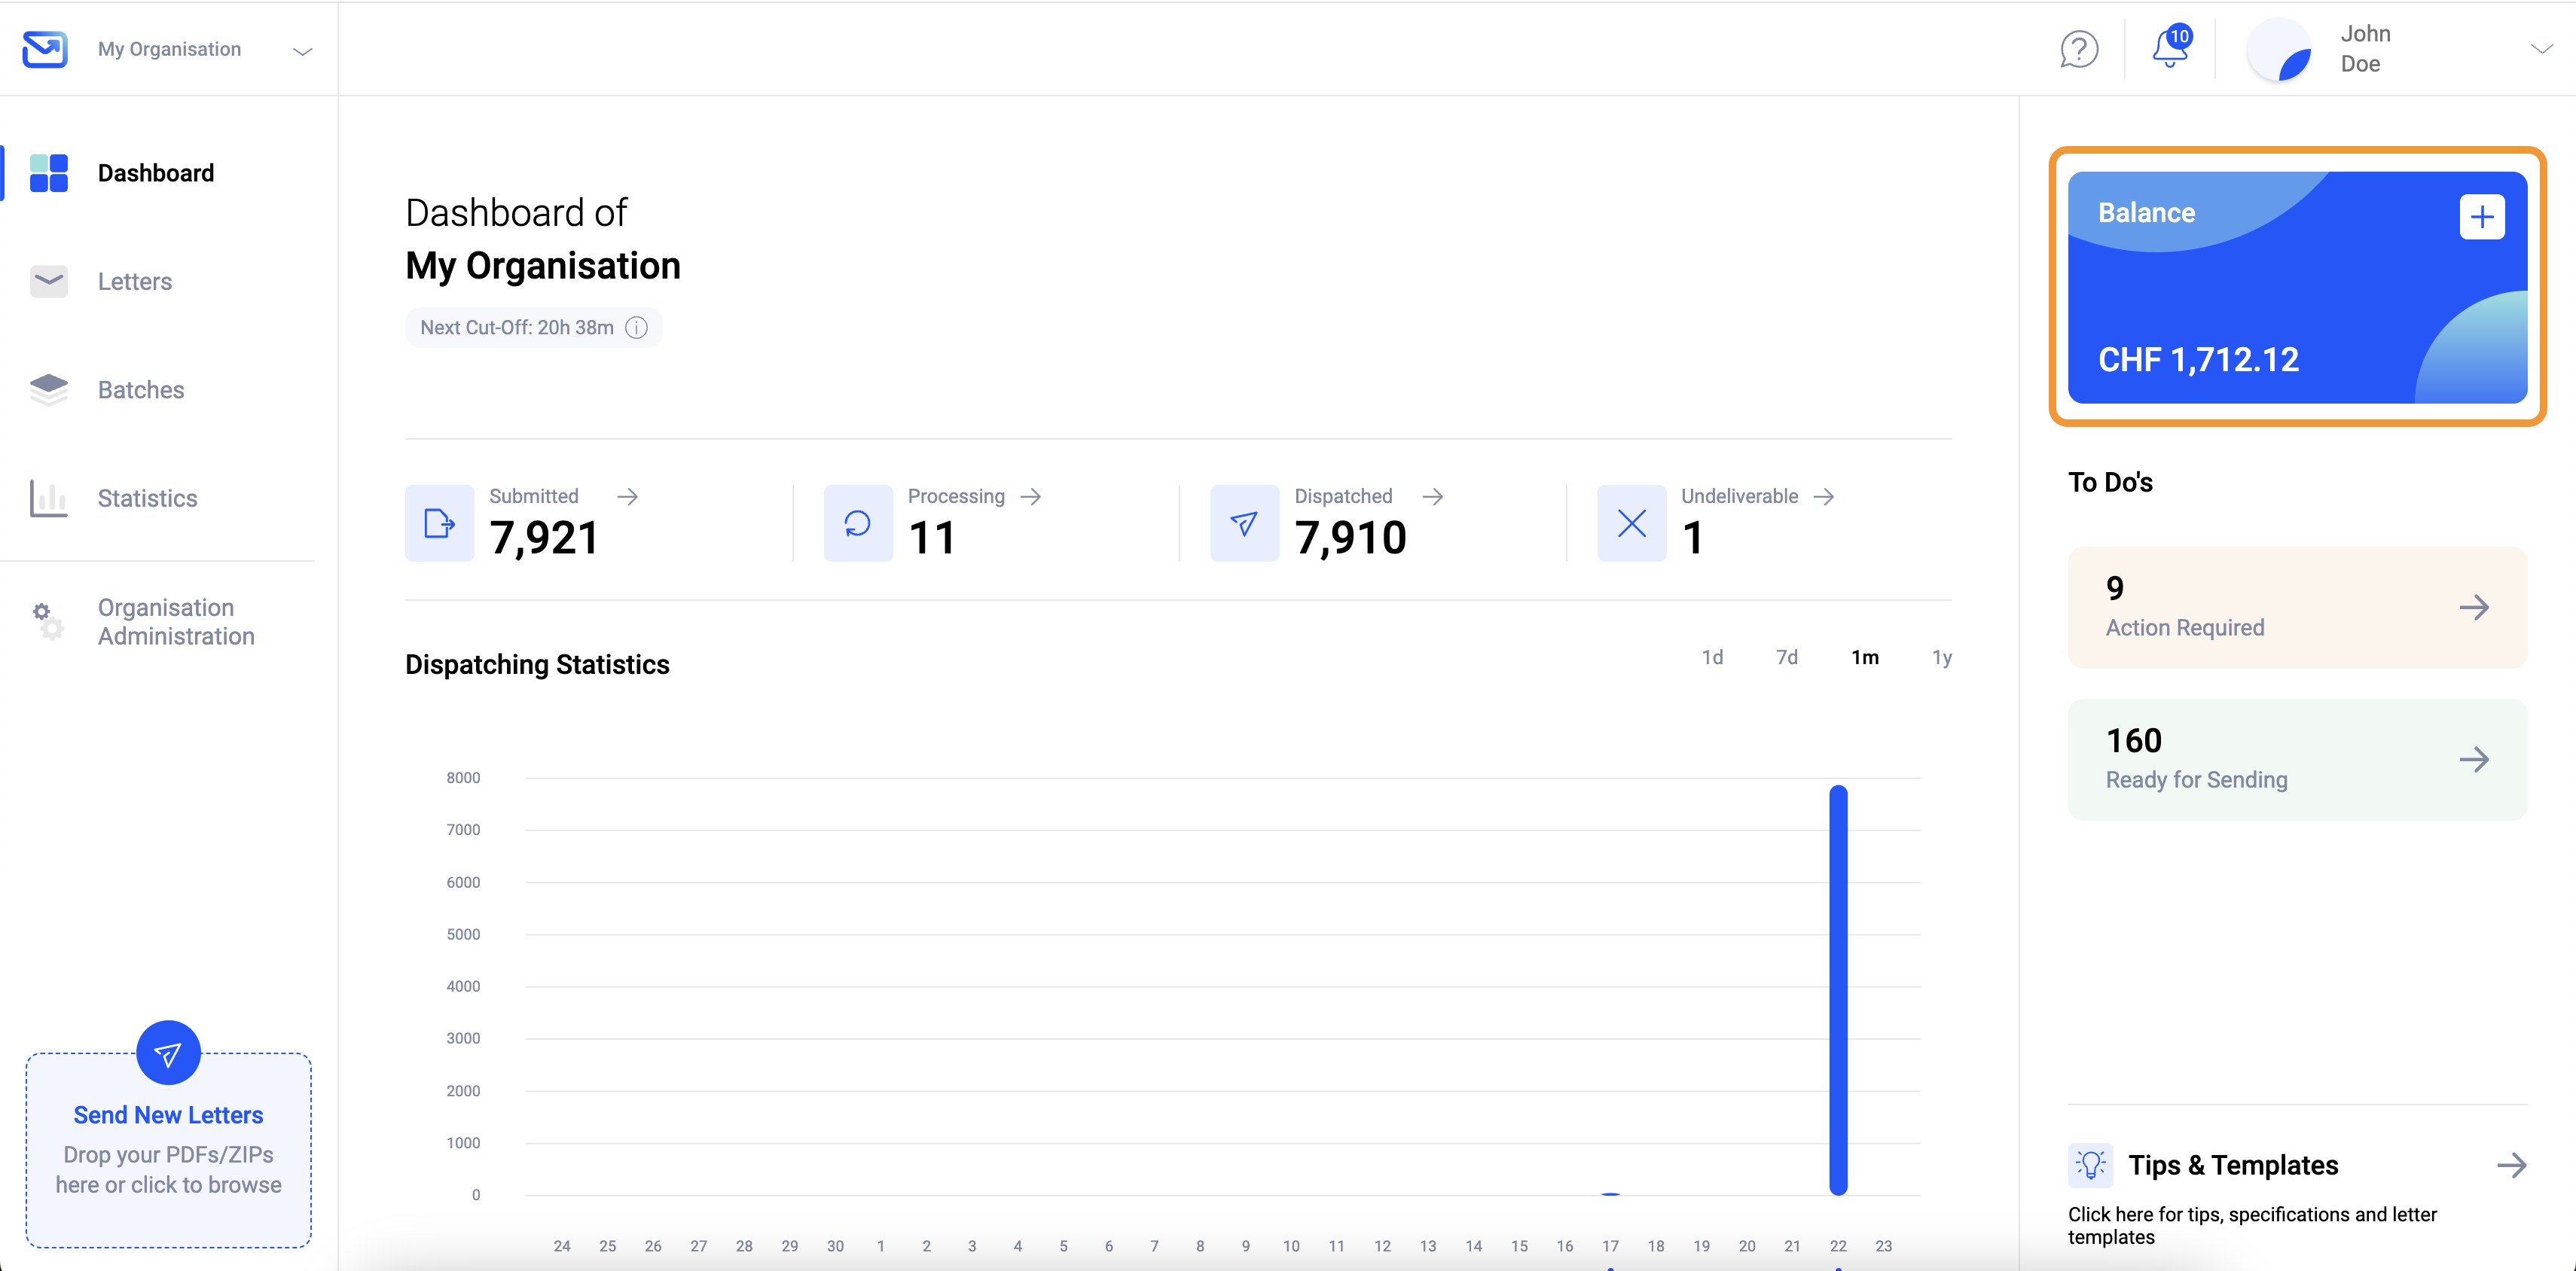
Task: Click the Processing refresh icon
Action: coord(857,523)
